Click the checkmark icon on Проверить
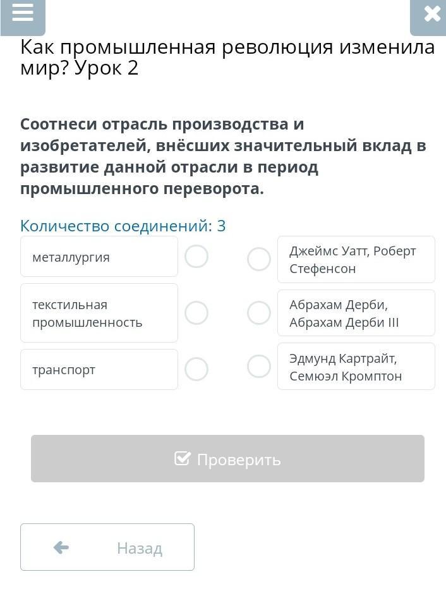Screen dimensions: 446x603 183,458
